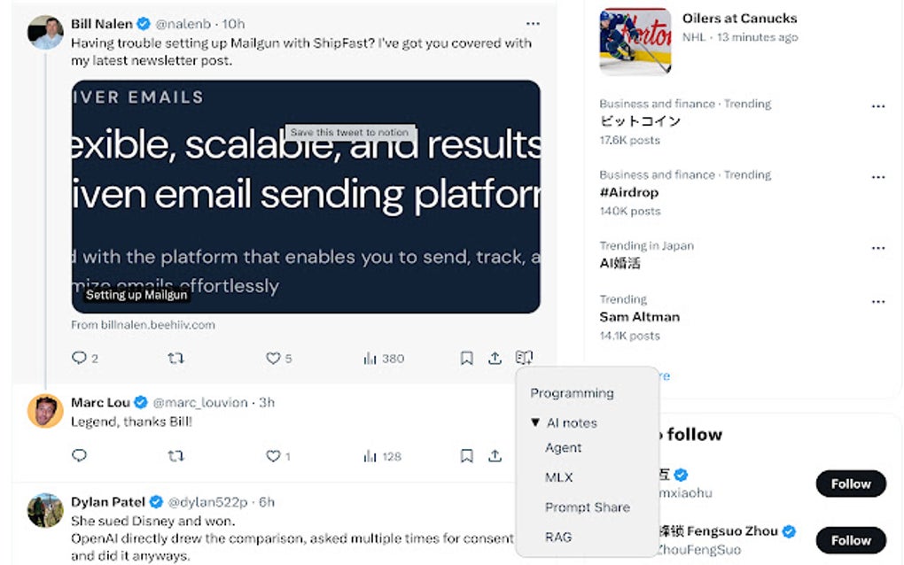Follow the first suggested account

pos(849,484)
